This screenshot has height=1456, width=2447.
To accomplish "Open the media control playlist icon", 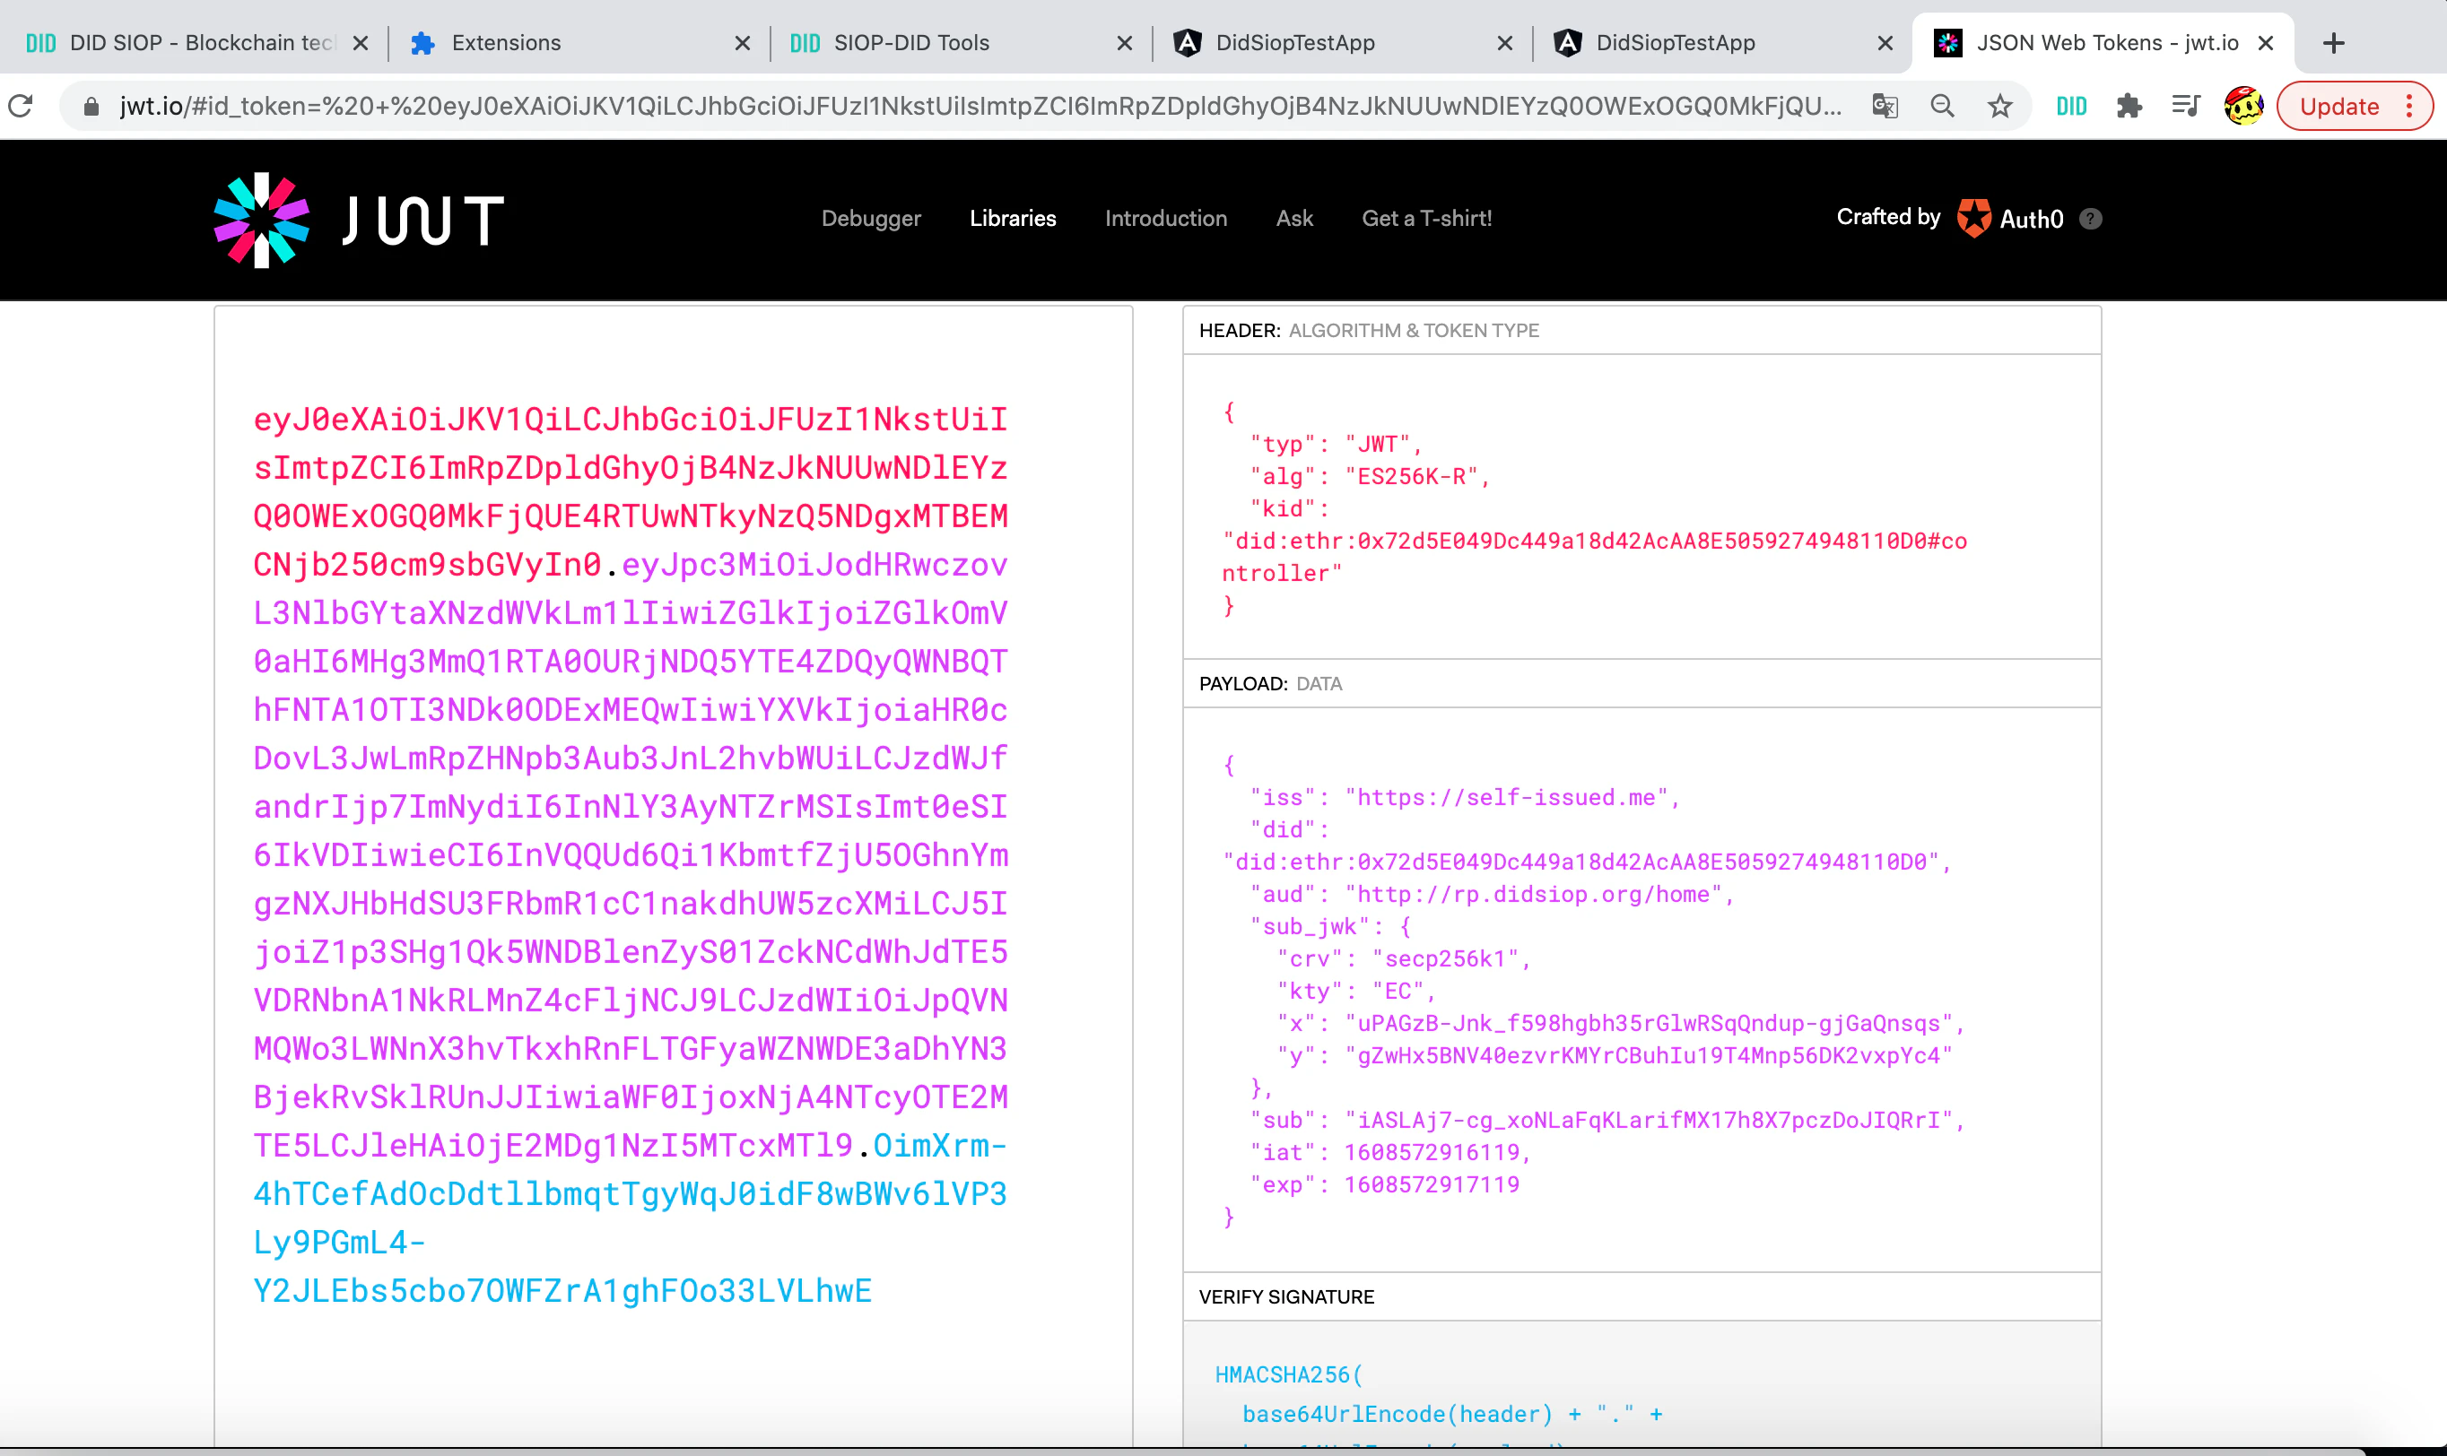I will [2186, 106].
